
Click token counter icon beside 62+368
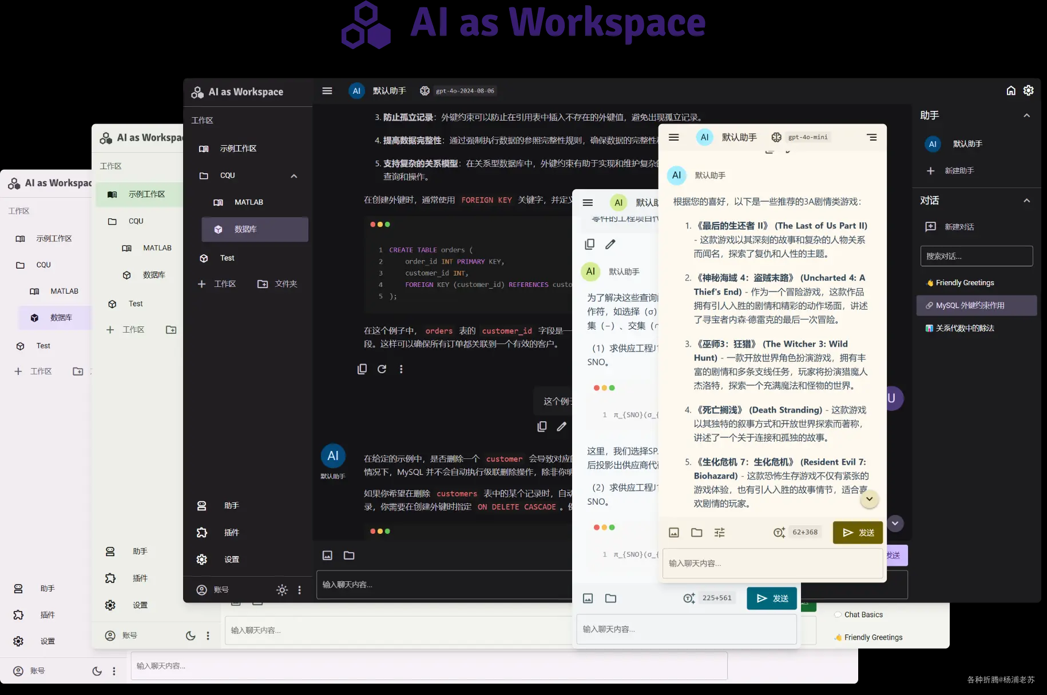point(779,532)
